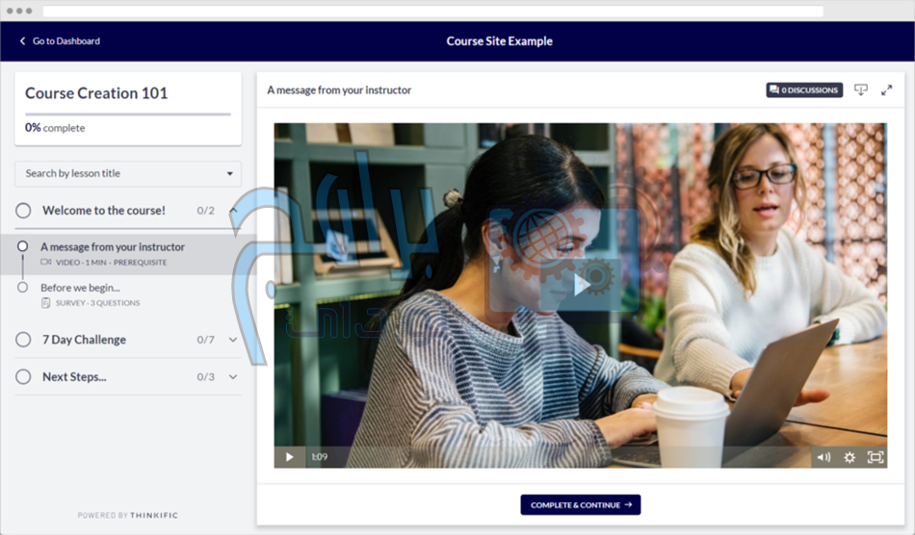Open the 0 Discussions button
The height and width of the screenshot is (535, 915).
(x=804, y=89)
